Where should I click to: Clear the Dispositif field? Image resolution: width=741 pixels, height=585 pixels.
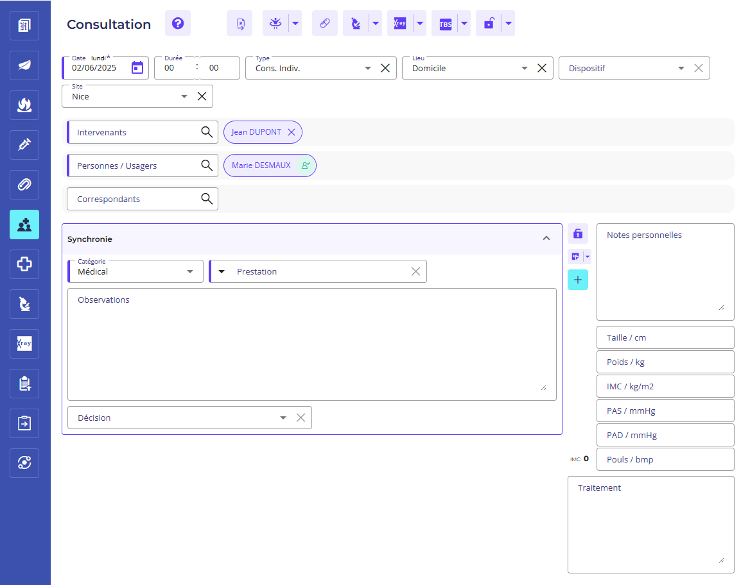pyautogui.click(x=699, y=68)
